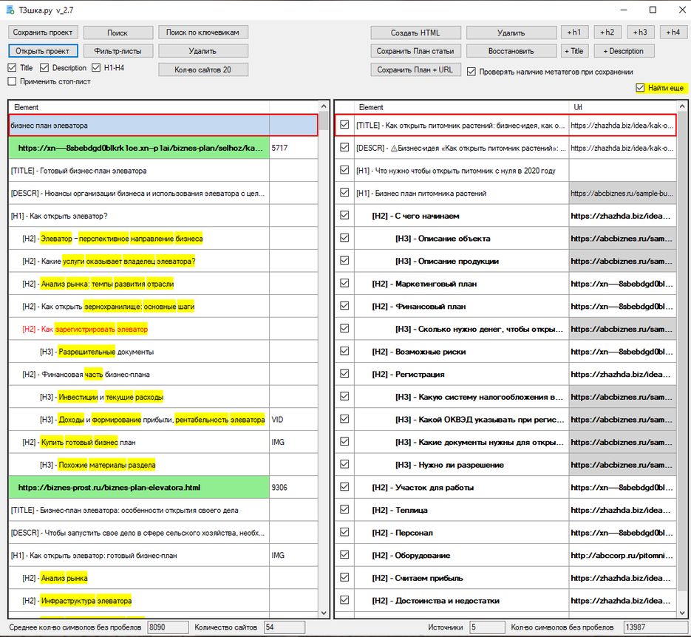
Task: Click Поиск по ключевикам button
Action: pyautogui.click(x=203, y=33)
